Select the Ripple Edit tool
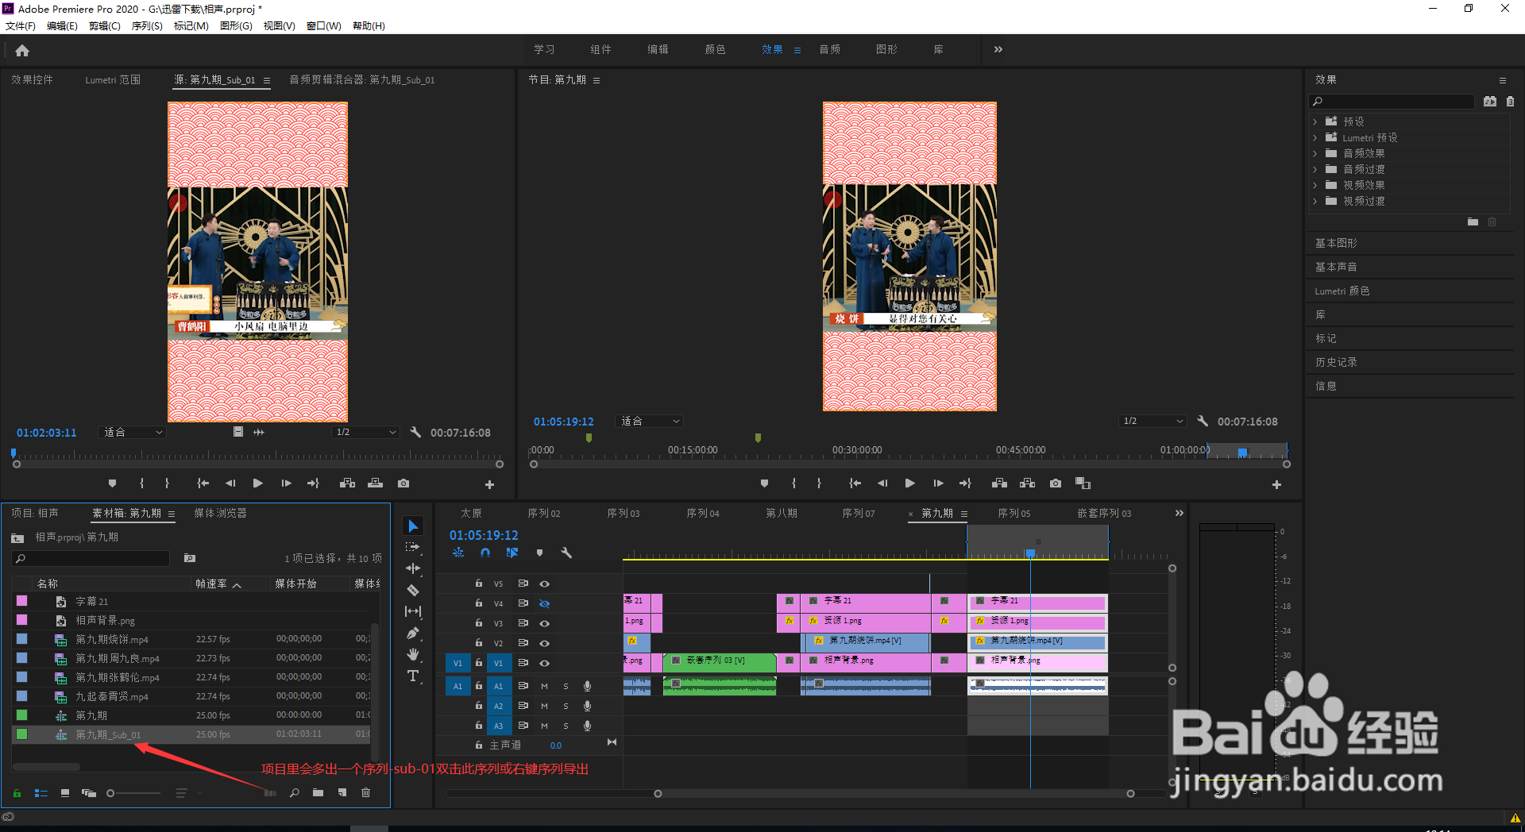1525x832 pixels. [413, 568]
